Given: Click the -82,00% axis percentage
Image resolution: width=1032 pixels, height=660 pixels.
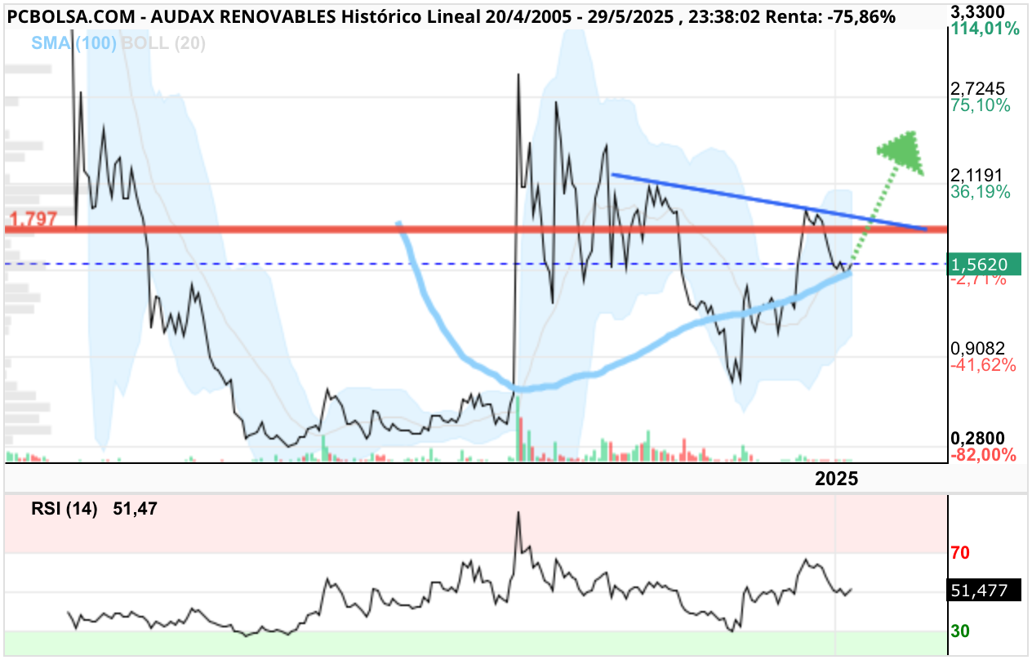Looking at the screenshot, I should click(983, 455).
